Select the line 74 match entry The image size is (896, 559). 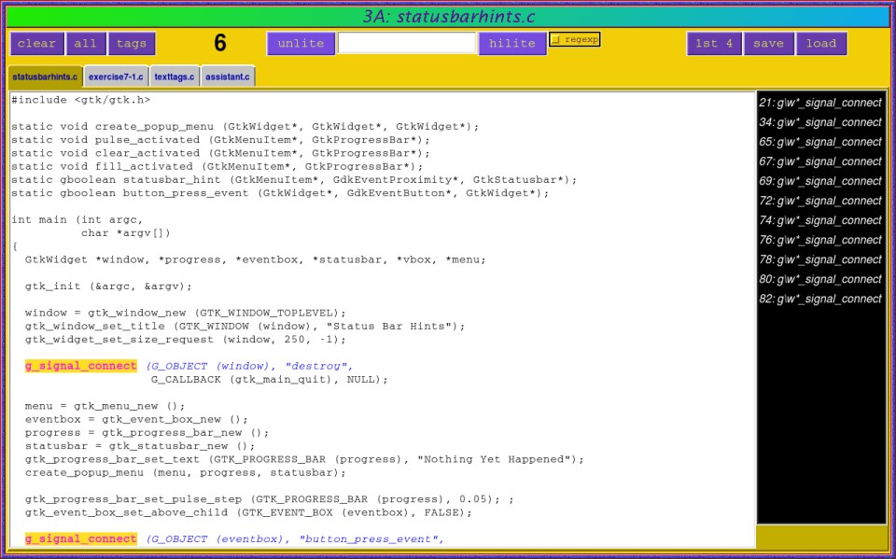tap(819, 220)
